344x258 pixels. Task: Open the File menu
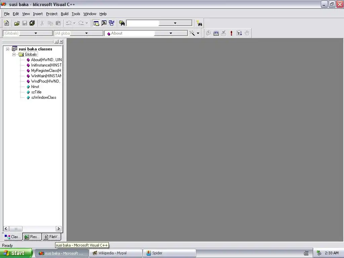[7, 14]
